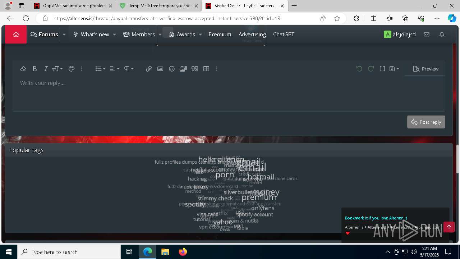460x259 pixels.
Task: Open more insert options menu
Action: coord(216,69)
